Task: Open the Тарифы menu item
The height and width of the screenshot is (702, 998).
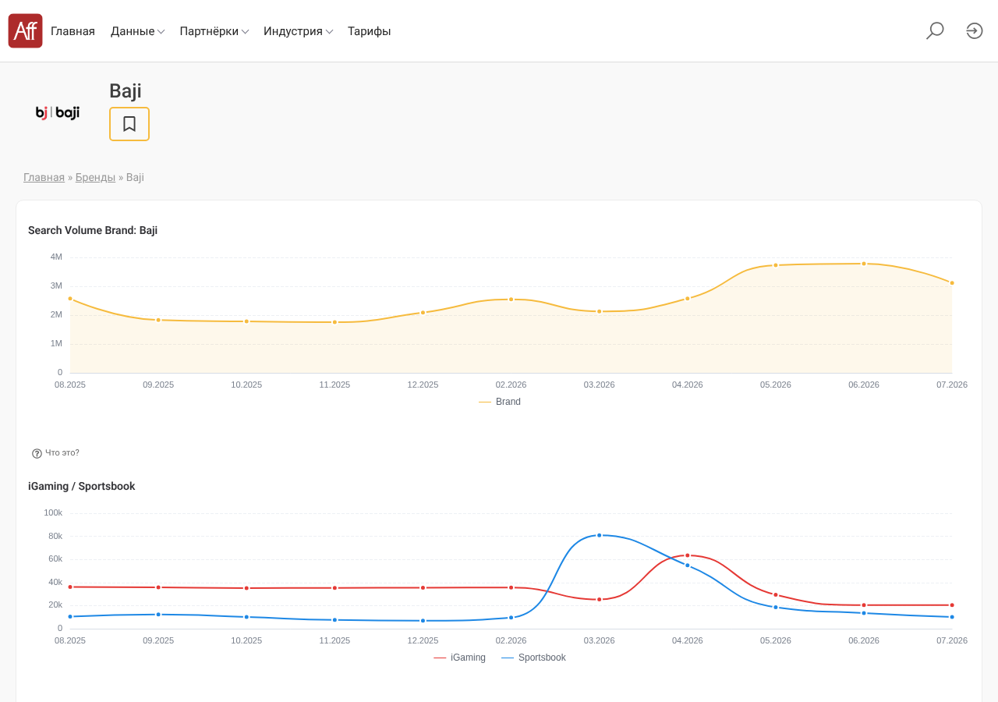Action: tap(370, 31)
